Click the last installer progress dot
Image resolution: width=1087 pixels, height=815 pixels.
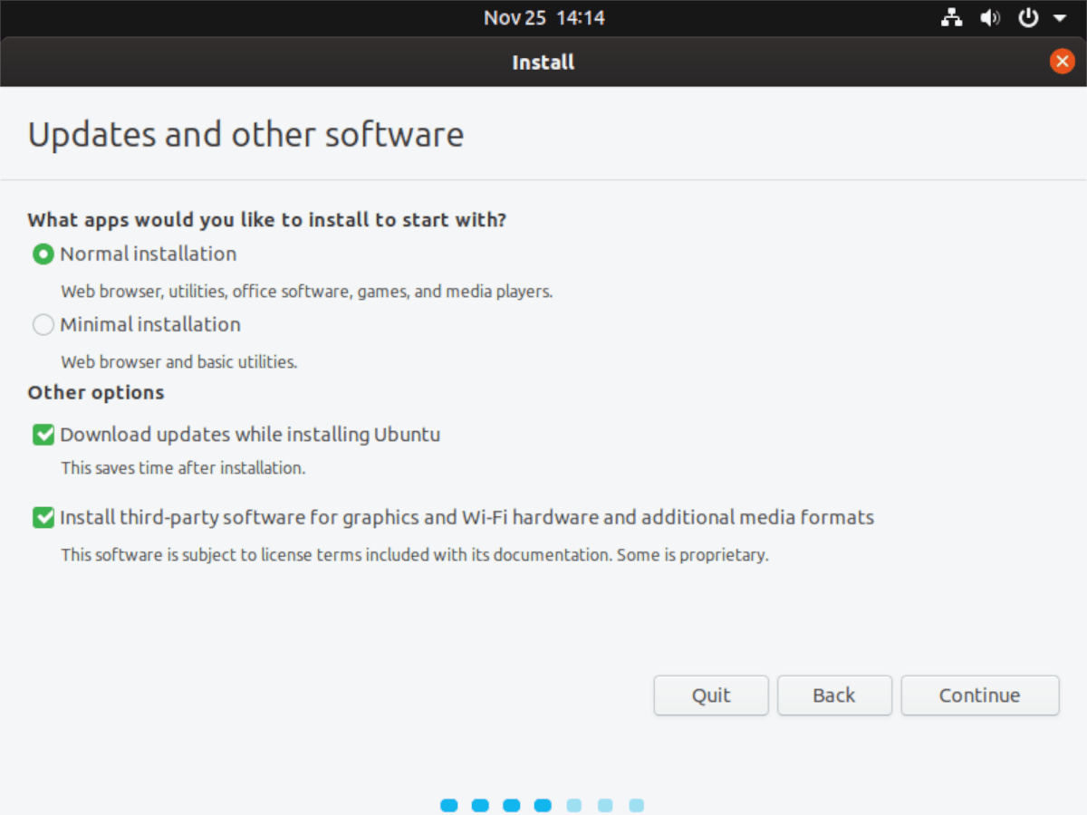[636, 805]
